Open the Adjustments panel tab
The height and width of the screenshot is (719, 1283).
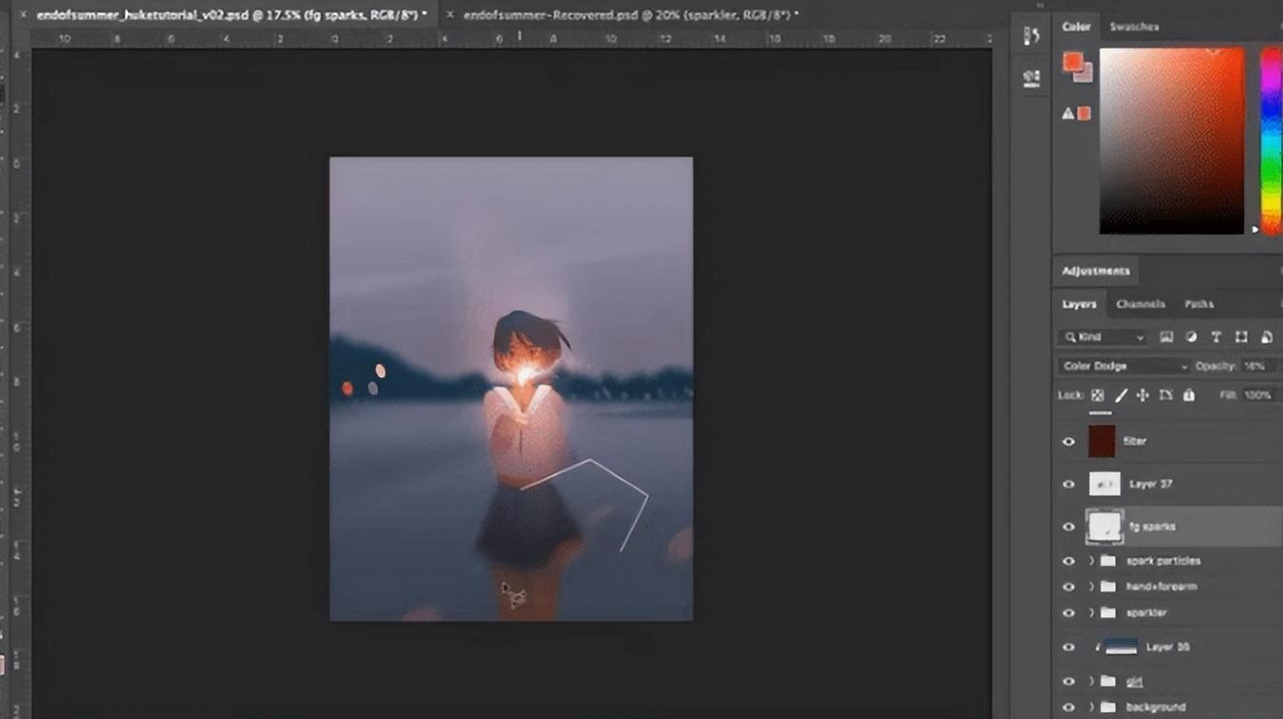pos(1095,271)
